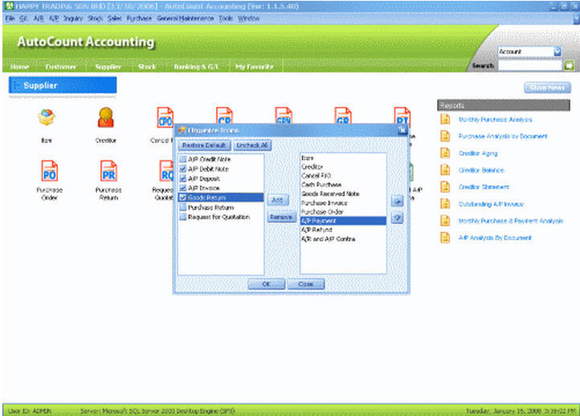
Task: Click the report icon beside Outstanding A/P Invoice
Action: pos(445,204)
